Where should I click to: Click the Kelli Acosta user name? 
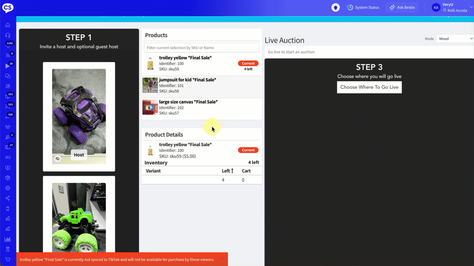457,11
